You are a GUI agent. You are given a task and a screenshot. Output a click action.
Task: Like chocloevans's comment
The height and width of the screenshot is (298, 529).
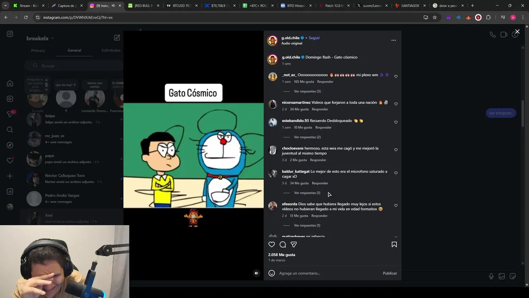[x=396, y=150]
